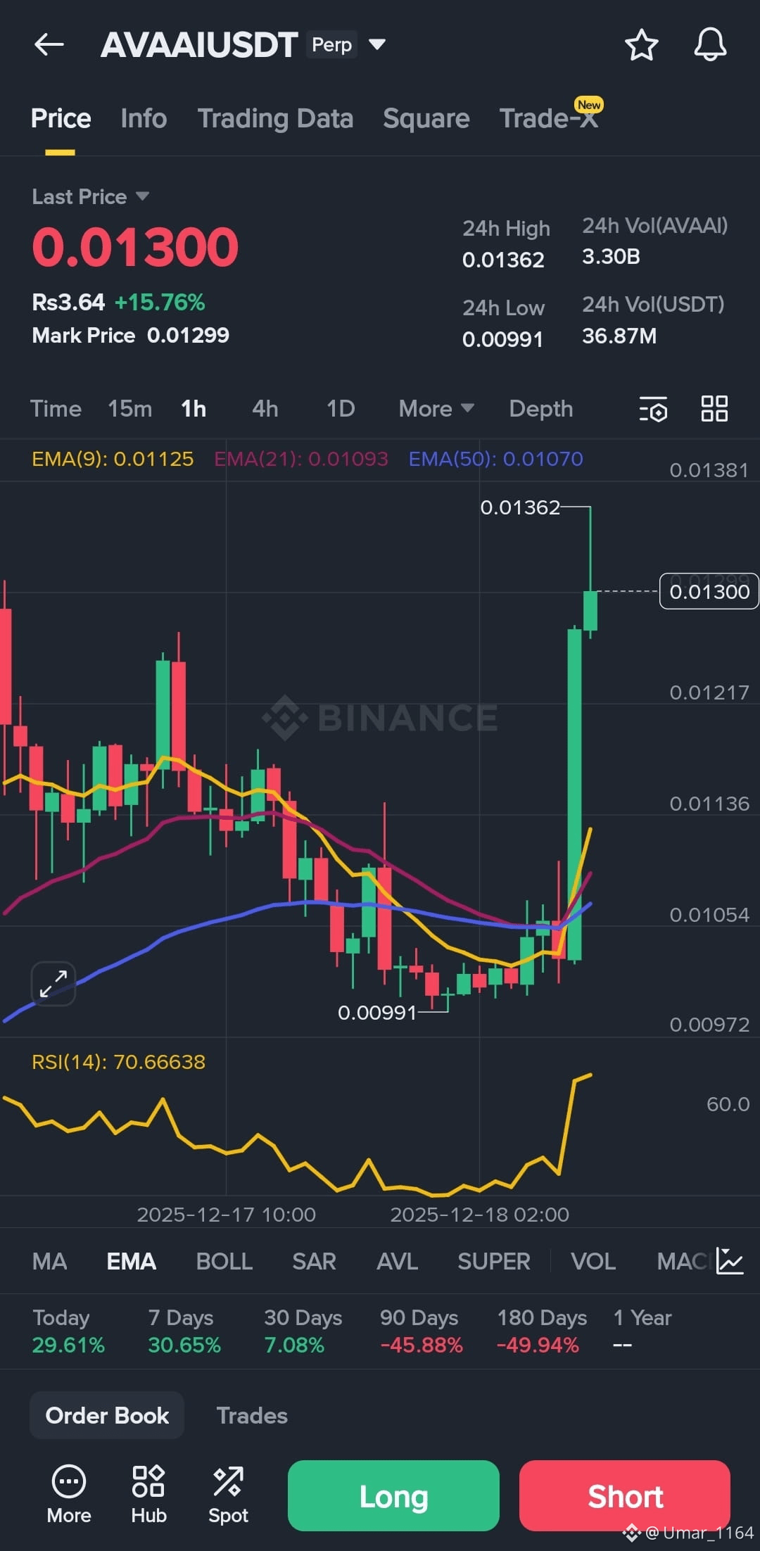
Task: Tap the Today 29.61% performance value
Action: pyautogui.click(x=68, y=1345)
